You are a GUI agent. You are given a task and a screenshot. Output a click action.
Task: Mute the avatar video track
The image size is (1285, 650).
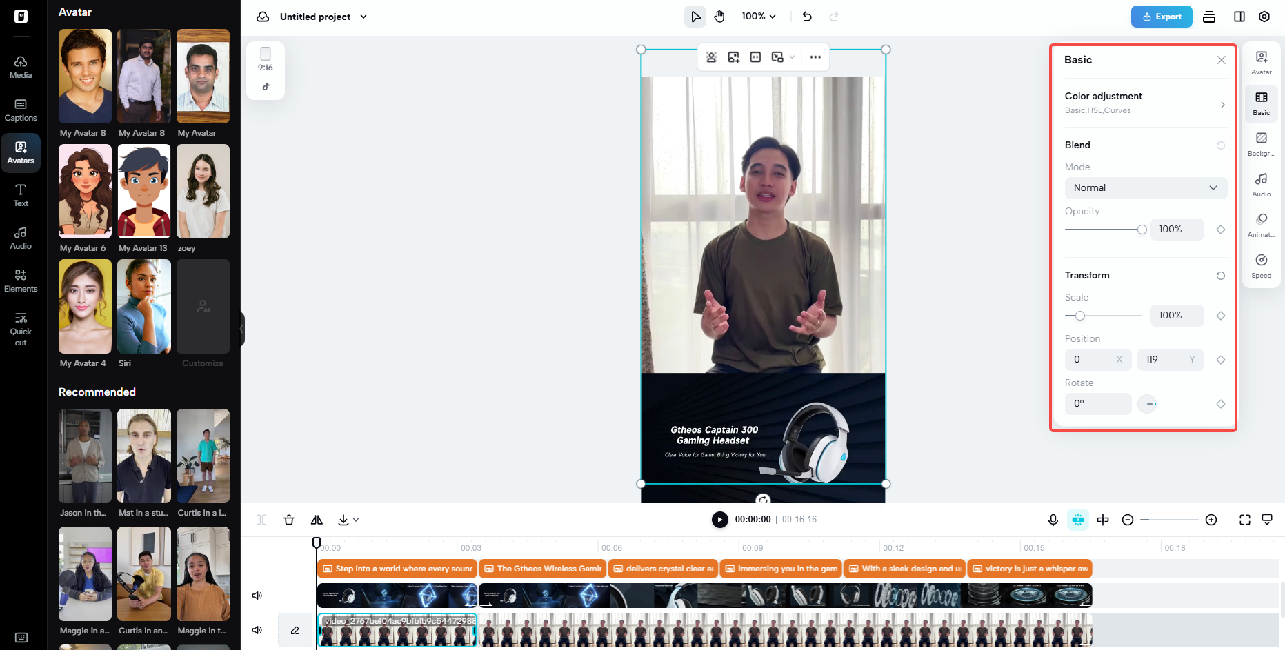(x=257, y=630)
